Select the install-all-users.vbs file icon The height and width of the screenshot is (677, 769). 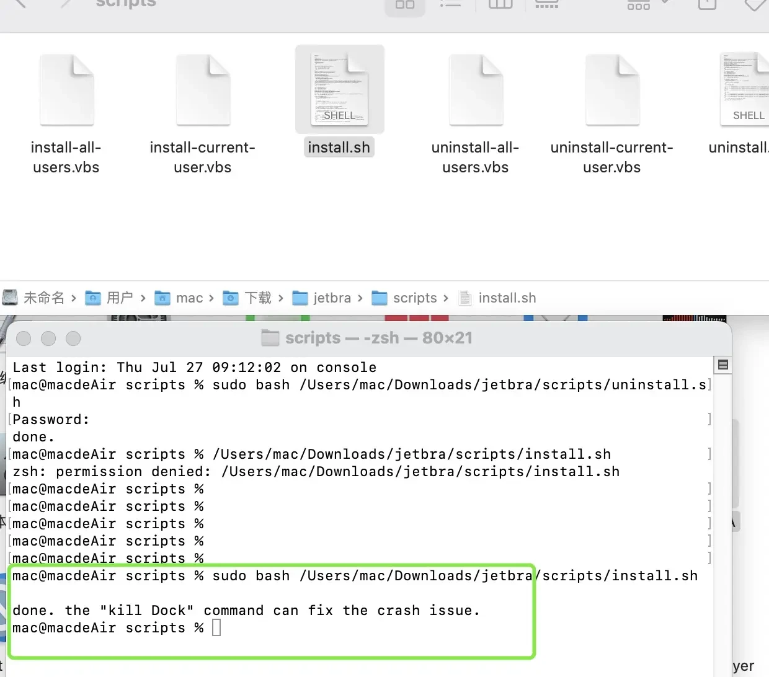[x=67, y=90]
